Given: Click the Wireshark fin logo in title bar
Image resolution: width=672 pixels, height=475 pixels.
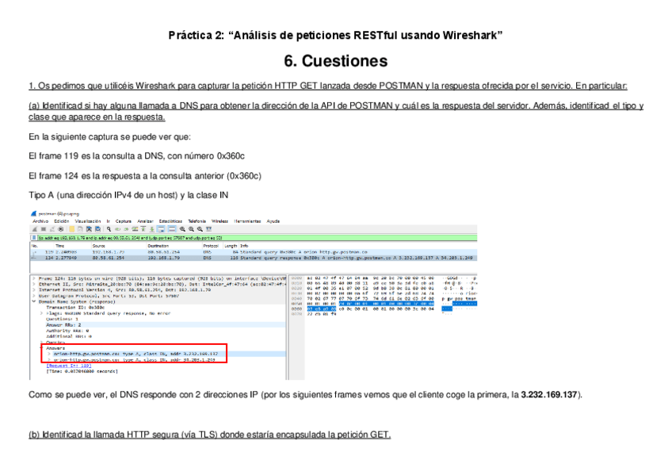Looking at the screenshot, I should pos(33,213).
